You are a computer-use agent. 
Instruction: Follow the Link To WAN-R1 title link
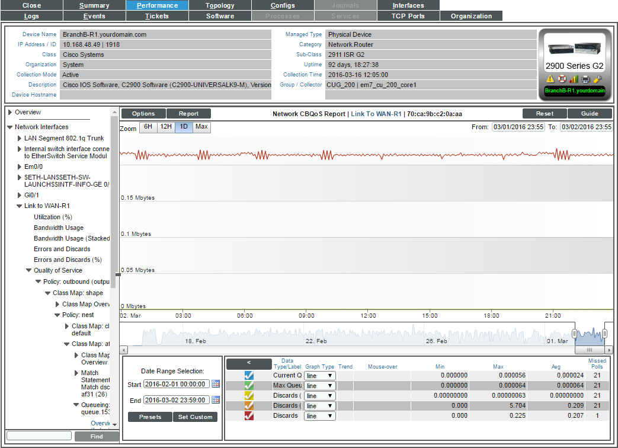(x=376, y=114)
